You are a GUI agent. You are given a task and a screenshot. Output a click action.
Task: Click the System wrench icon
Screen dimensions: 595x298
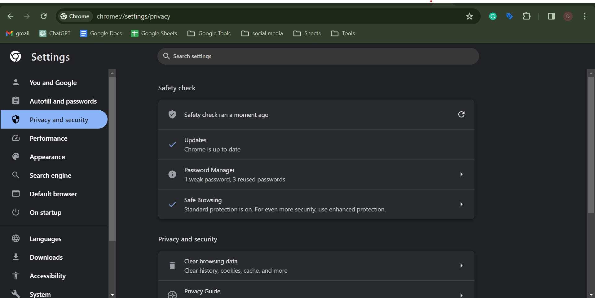16,294
